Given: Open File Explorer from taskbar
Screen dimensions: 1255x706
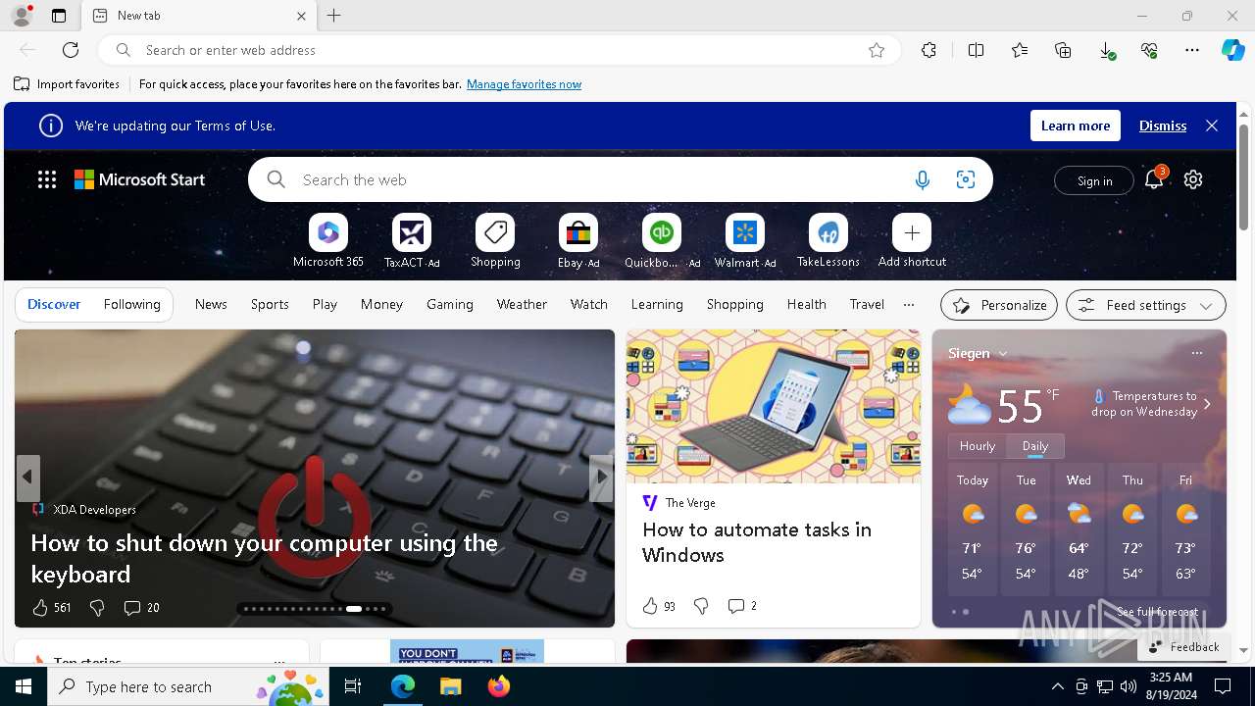Looking at the screenshot, I should click(x=450, y=686).
